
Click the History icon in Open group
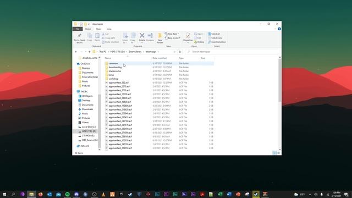199,42
